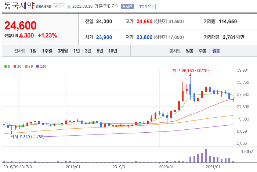Click the green 5-period moving average swatch
This screenshot has width=257, height=172.
pos(6,66)
